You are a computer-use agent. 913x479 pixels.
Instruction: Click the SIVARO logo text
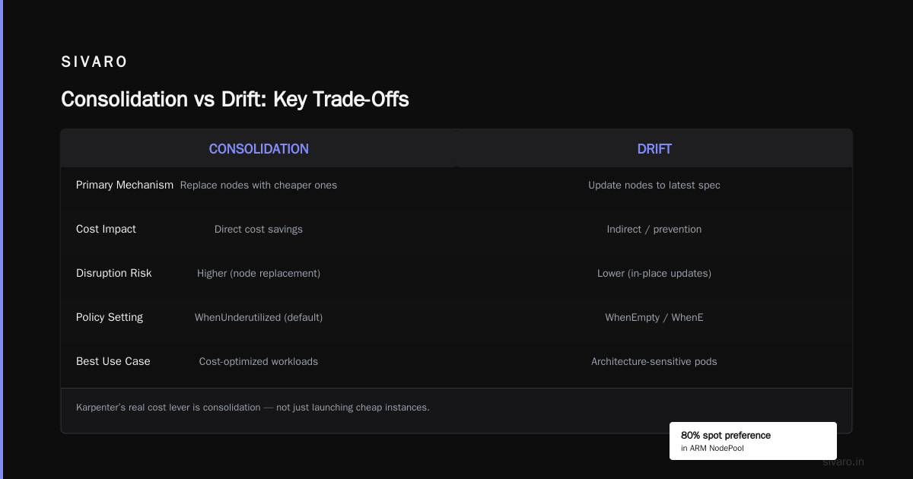(94, 62)
